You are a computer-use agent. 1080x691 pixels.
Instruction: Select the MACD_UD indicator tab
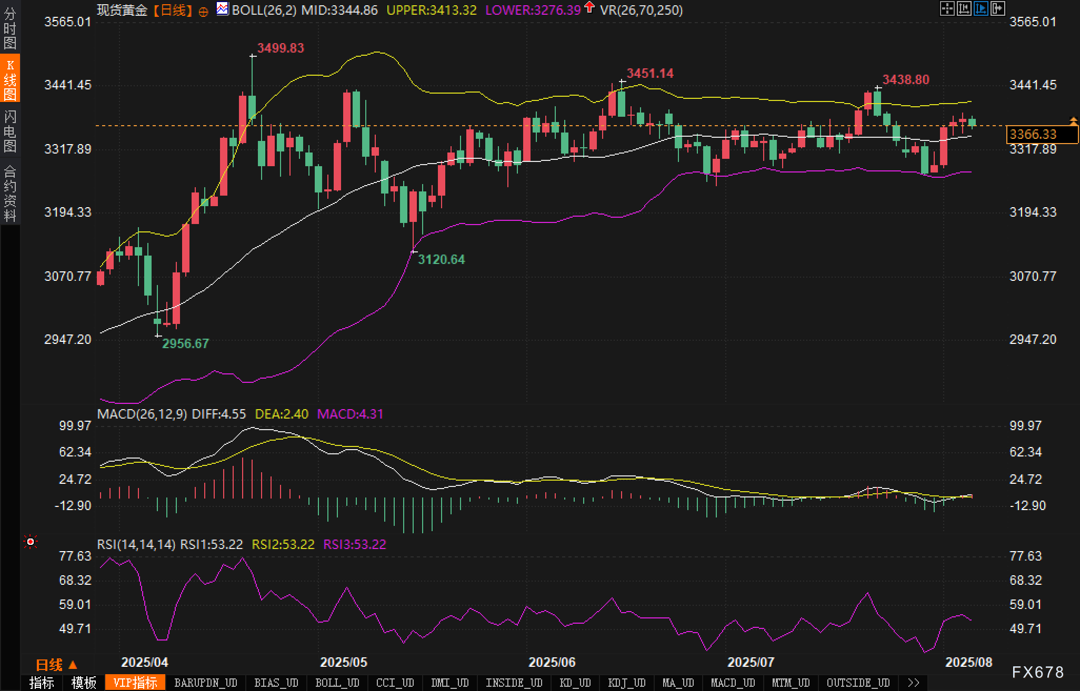pos(732,683)
